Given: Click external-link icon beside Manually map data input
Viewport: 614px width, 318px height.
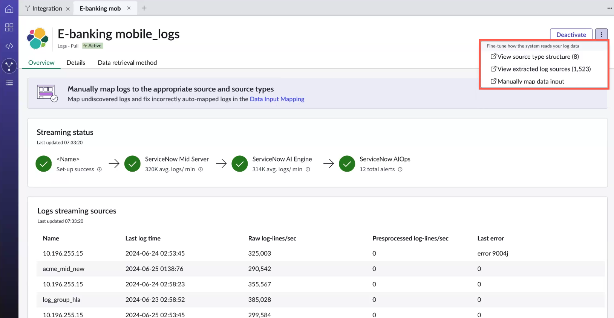Looking at the screenshot, I should click(x=493, y=81).
